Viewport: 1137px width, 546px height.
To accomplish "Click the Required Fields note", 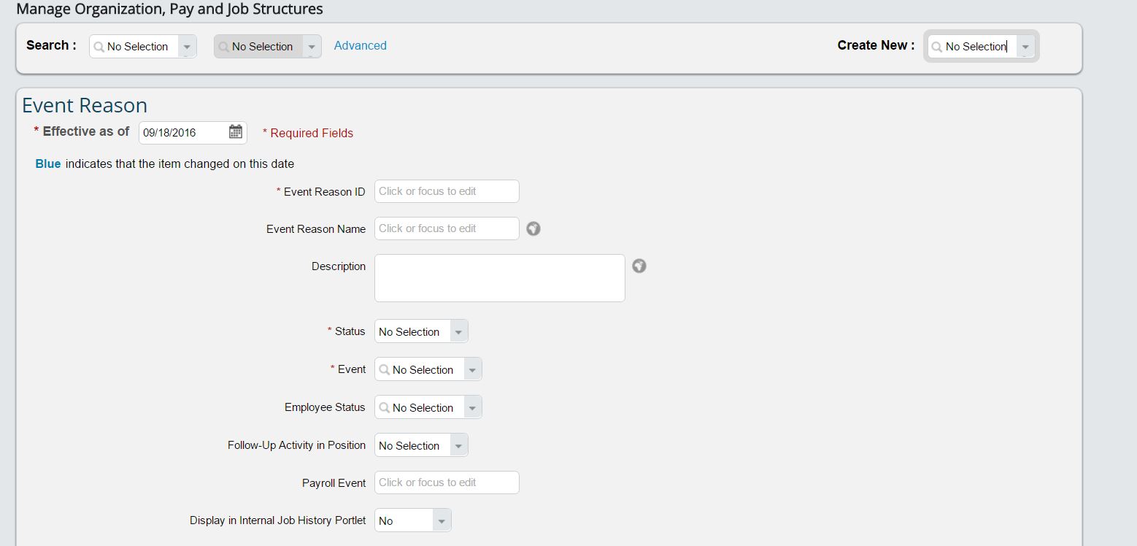I will pos(308,133).
